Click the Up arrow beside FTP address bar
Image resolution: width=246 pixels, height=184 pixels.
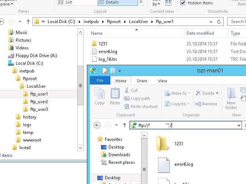pyautogui.click(x=124, y=125)
